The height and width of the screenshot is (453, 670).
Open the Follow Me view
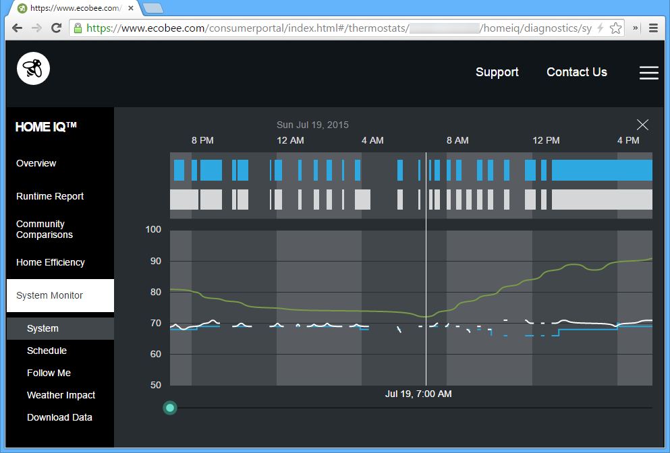pyautogui.click(x=49, y=373)
